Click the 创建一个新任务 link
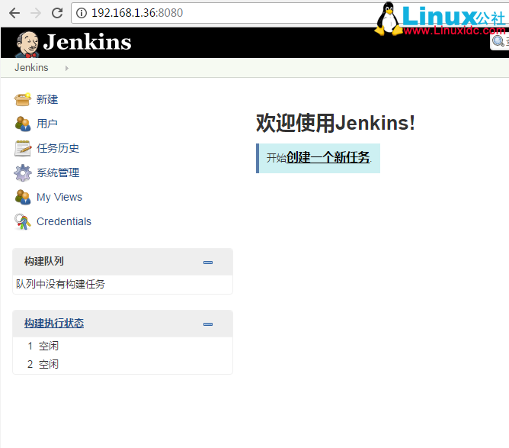Screen dimensions: 509x448 click(328, 158)
